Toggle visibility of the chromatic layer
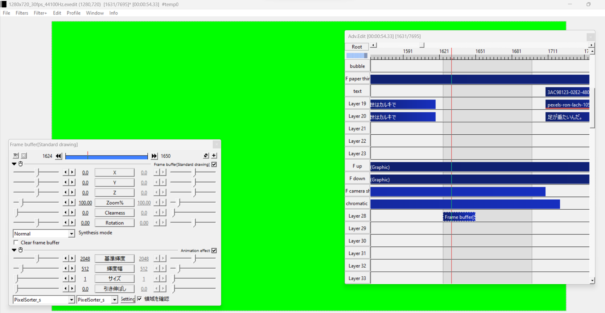 (357, 204)
